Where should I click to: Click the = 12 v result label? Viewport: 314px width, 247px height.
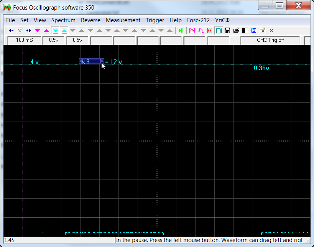coord(113,62)
